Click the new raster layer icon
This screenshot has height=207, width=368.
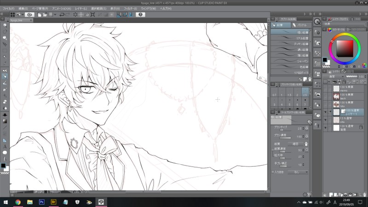[331, 195]
